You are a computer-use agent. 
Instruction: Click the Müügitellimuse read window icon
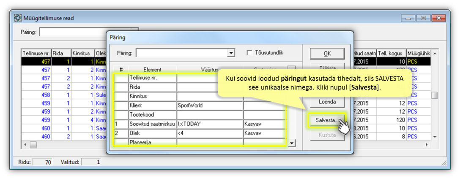pyautogui.click(x=18, y=18)
